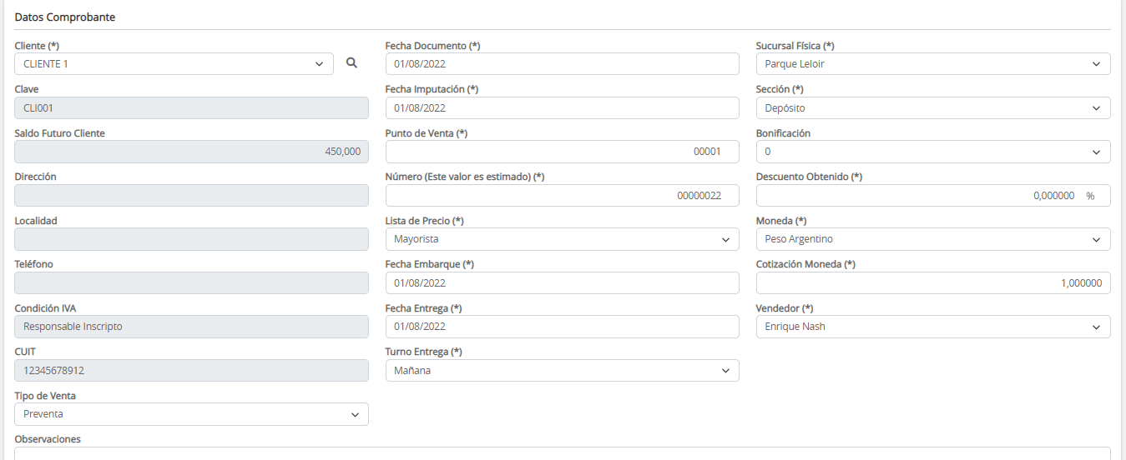Click the Cotización Moneda field
This screenshot has height=460, width=1126.
point(932,283)
